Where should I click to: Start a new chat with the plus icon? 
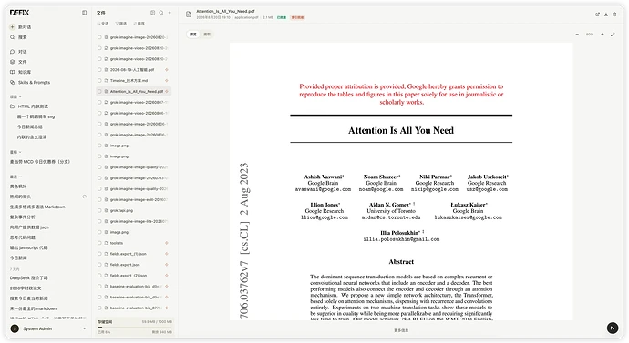point(13,27)
